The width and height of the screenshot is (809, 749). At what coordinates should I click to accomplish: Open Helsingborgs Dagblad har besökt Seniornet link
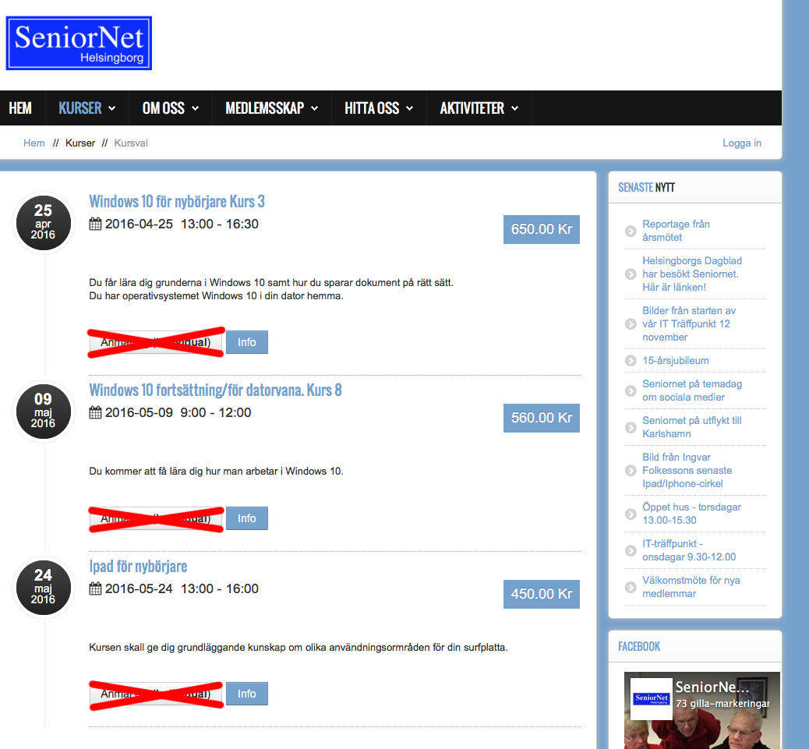click(692, 274)
